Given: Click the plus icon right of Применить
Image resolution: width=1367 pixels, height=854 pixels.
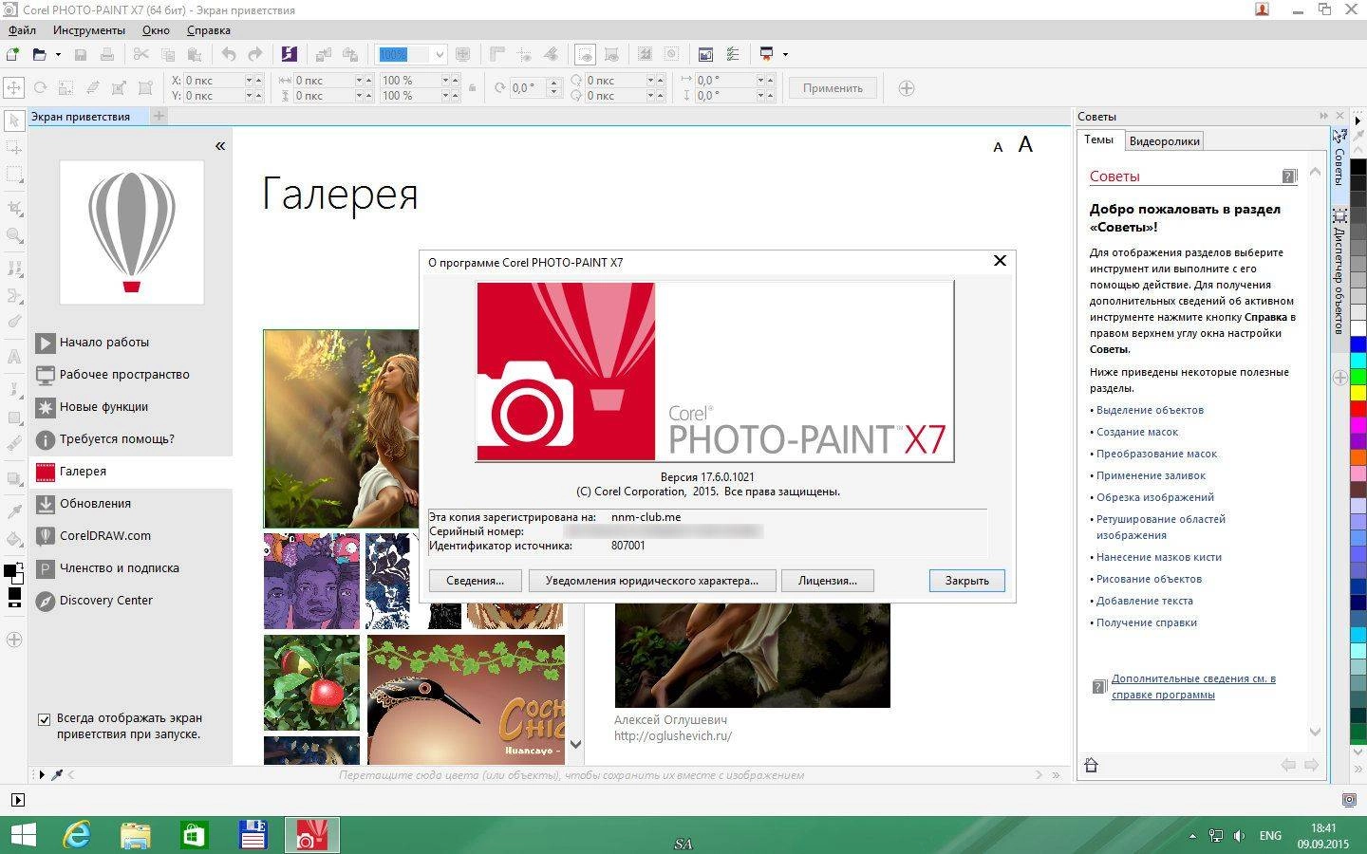Looking at the screenshot, I should pos(907,88).
